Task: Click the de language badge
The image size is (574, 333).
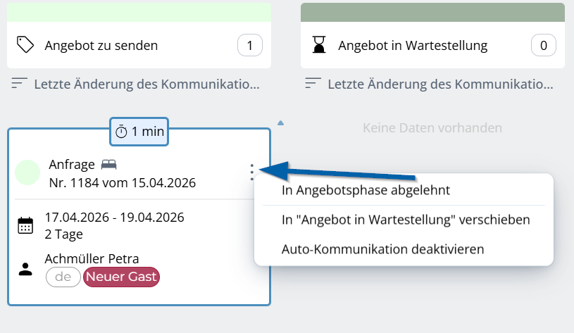Action: 63,277
